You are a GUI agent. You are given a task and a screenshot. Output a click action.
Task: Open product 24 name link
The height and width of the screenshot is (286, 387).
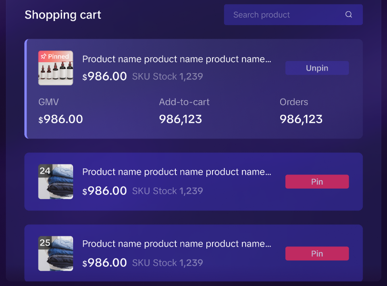[177, 172]
